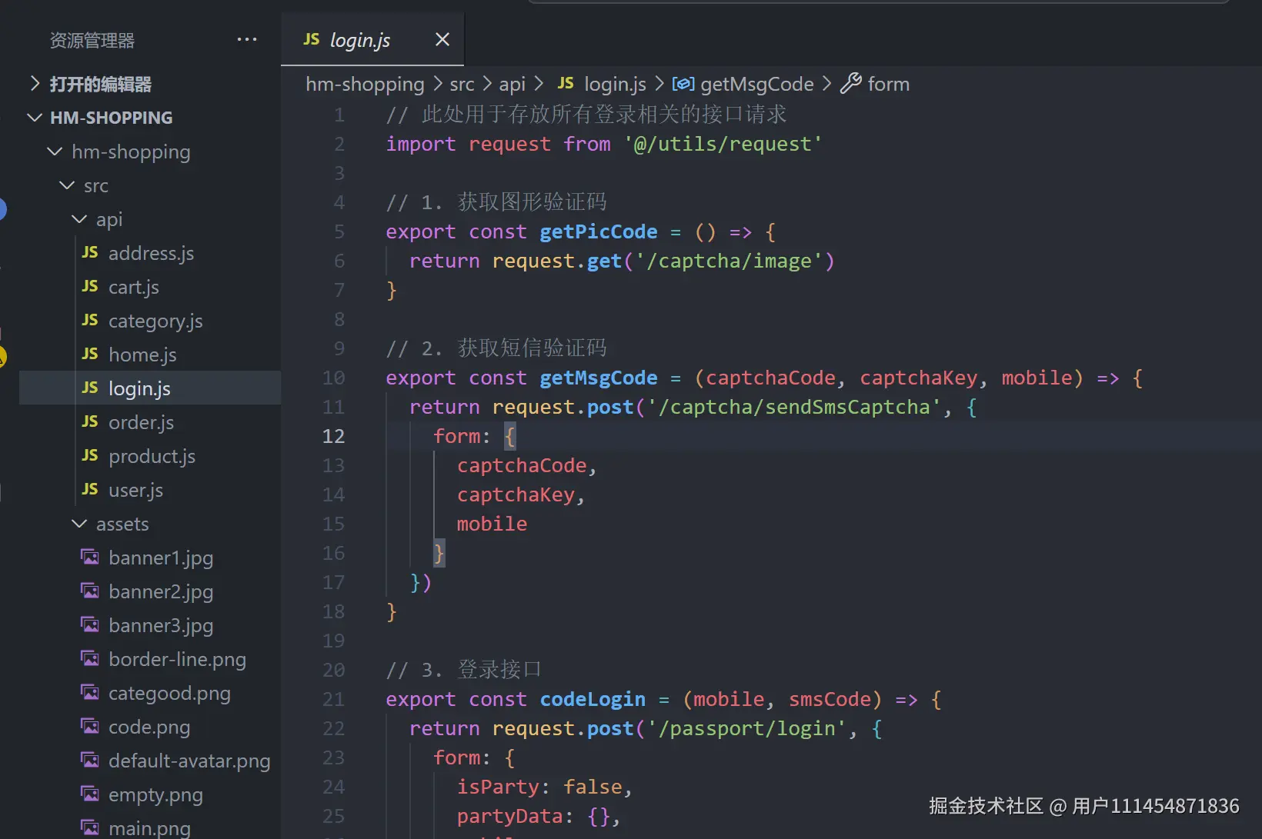This screenshot has height=839, width=1262.
Task: Open empty.png in the assets folder
Action: 155,794
